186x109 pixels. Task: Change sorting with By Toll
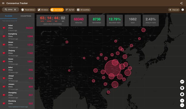(70, 10)
